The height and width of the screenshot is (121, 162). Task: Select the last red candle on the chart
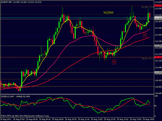150,15
